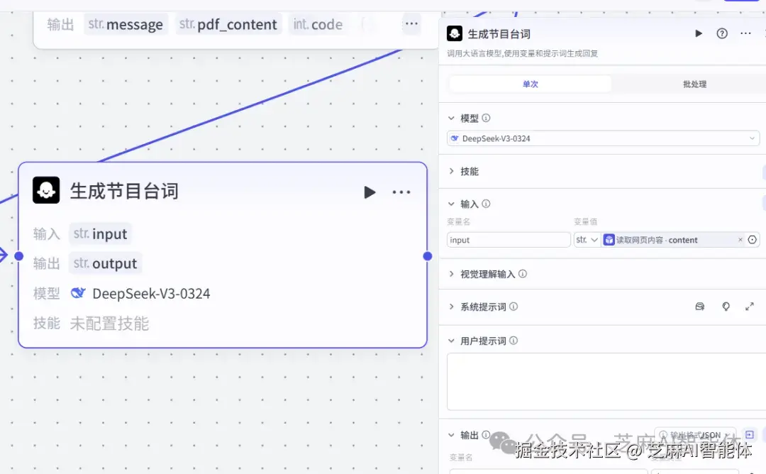This screenshot has width=766, height=474.
Task: Click the settings icon on the content variable chip
Action: coord(753,240)
